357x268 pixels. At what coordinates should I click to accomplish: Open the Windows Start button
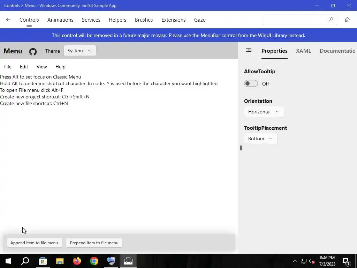click(x=8, y=261)
